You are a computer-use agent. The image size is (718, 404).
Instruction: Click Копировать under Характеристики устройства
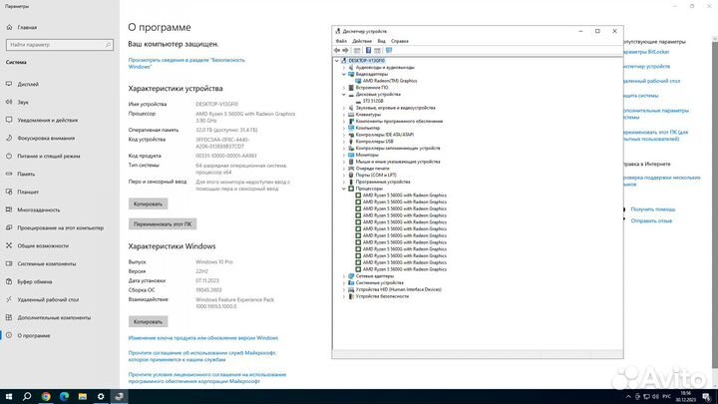click(x=148, y=203)
